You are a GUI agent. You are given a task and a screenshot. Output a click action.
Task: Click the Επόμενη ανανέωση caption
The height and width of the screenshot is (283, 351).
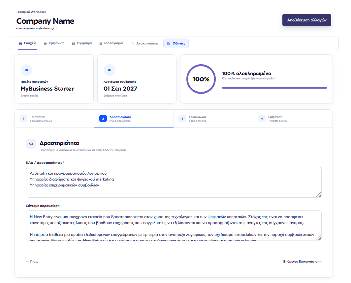(115, 96)
